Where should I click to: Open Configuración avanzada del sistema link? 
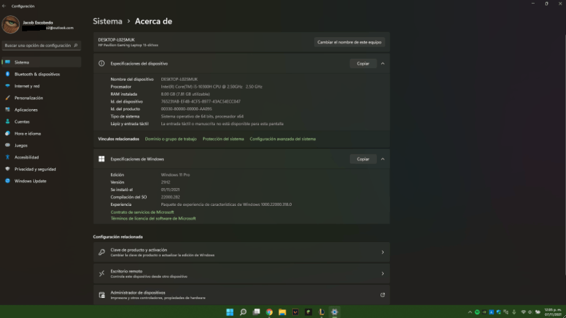282,139
